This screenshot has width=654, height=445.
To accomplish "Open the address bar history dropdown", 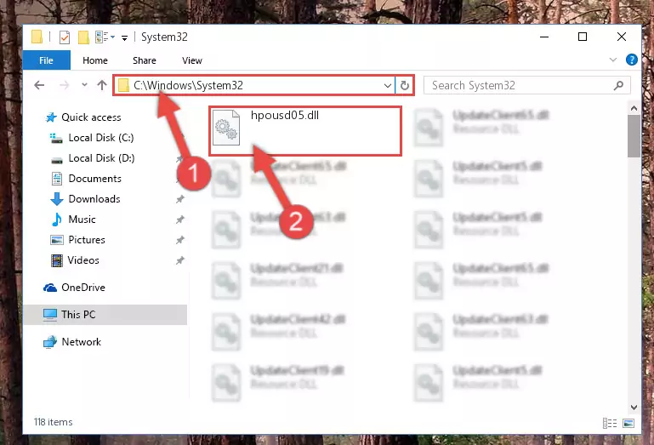I will pos(388,86).
